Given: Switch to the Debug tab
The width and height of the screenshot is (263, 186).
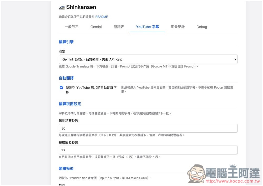Looking at the screenshot, I should coord(201,27).
